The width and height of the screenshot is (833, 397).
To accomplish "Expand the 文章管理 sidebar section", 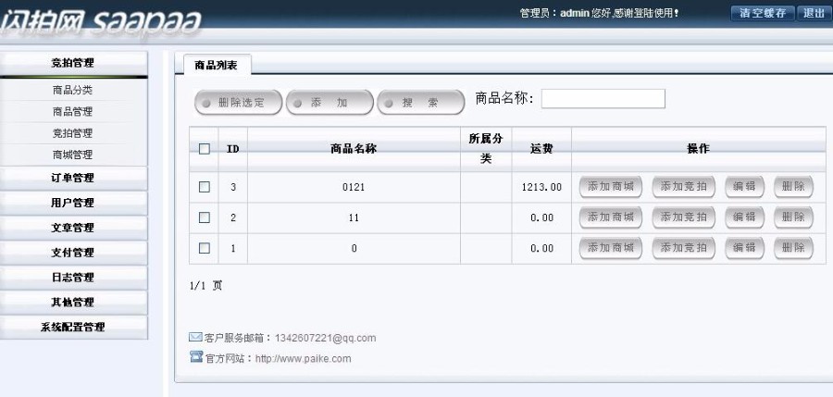I will coord(73,228).
